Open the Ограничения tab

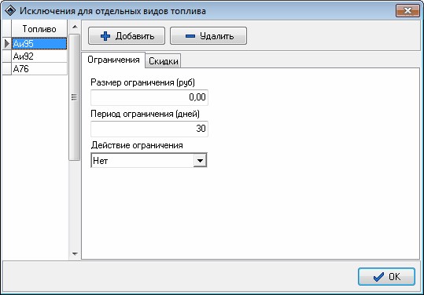[x=113, y=60]
